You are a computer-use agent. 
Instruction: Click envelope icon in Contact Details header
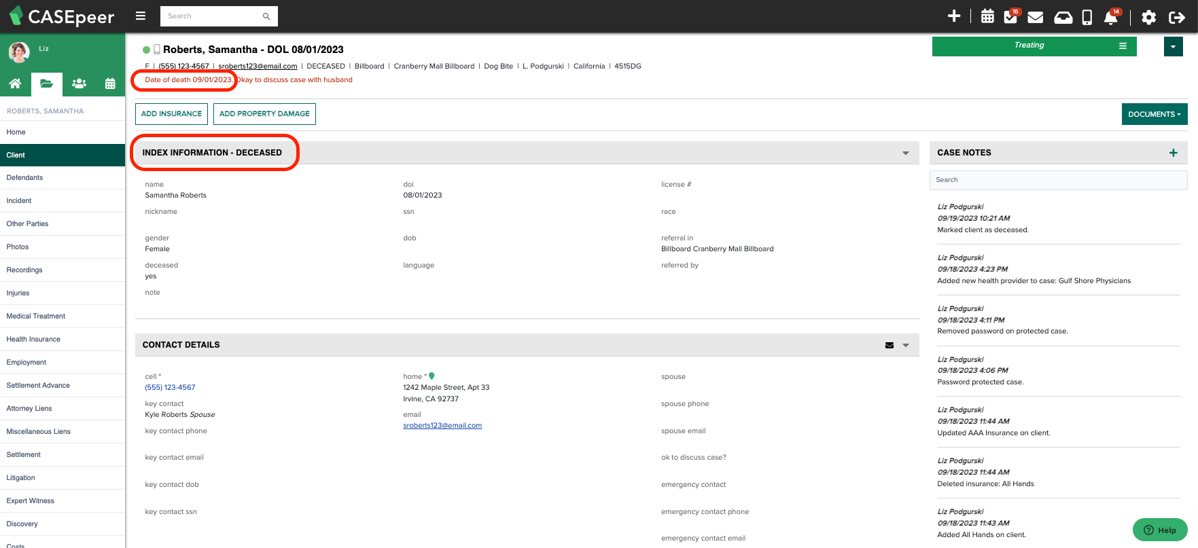click(889, 345)
